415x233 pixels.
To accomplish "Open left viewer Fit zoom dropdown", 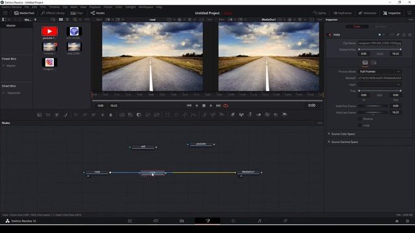I will point(100,19).
